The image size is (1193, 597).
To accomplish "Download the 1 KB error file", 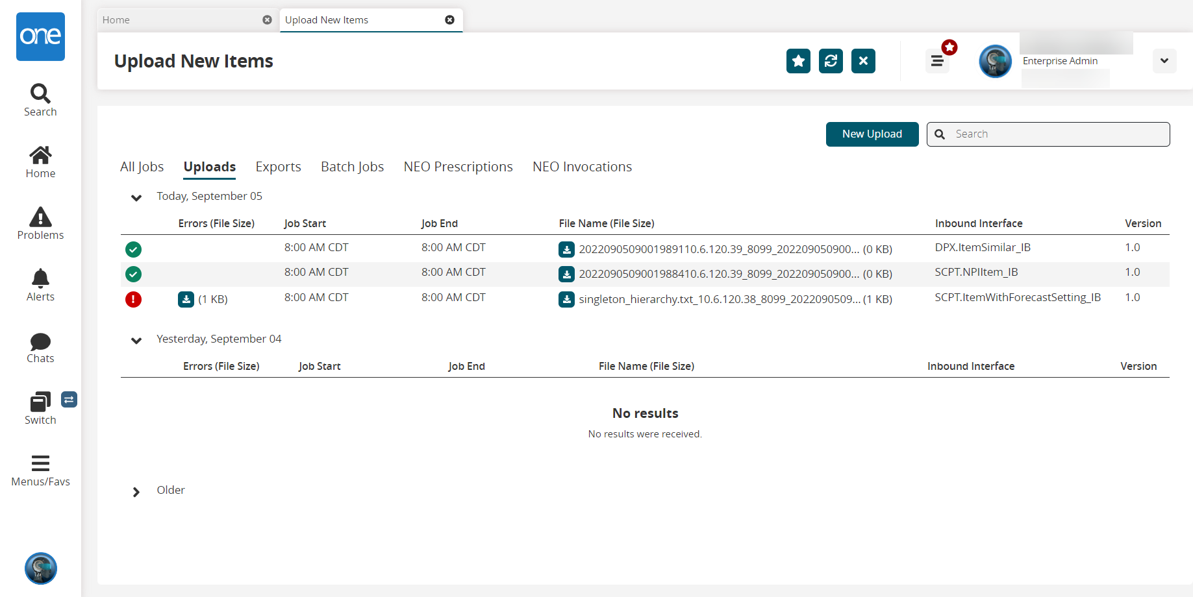I will point(186,299).
